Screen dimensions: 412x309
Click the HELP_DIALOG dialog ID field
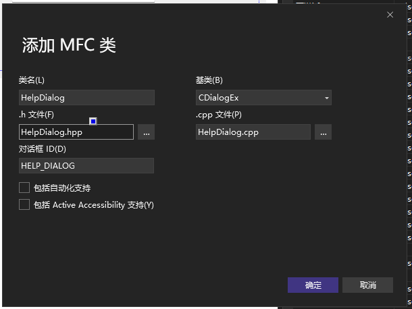86,166
